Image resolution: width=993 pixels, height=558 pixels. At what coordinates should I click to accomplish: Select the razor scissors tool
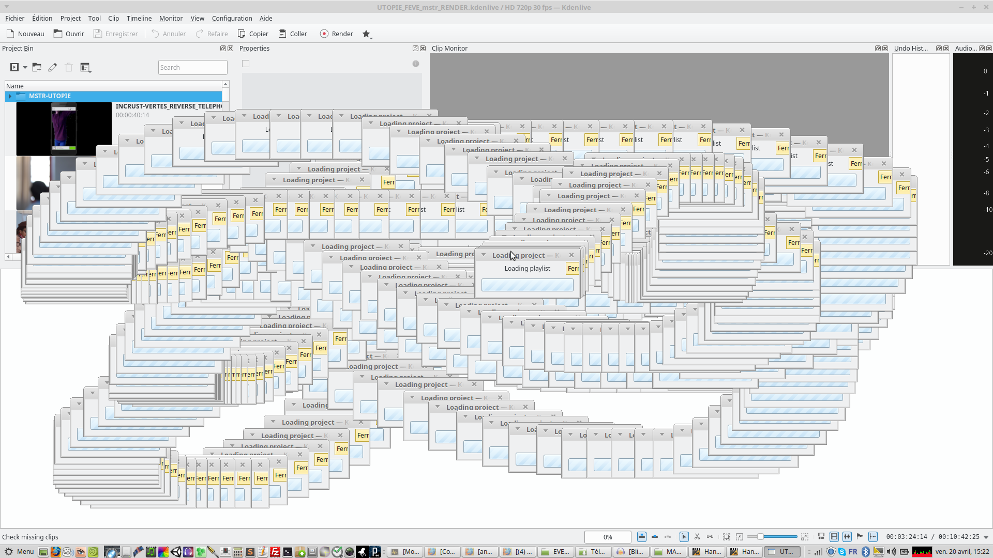coord(697,537)
